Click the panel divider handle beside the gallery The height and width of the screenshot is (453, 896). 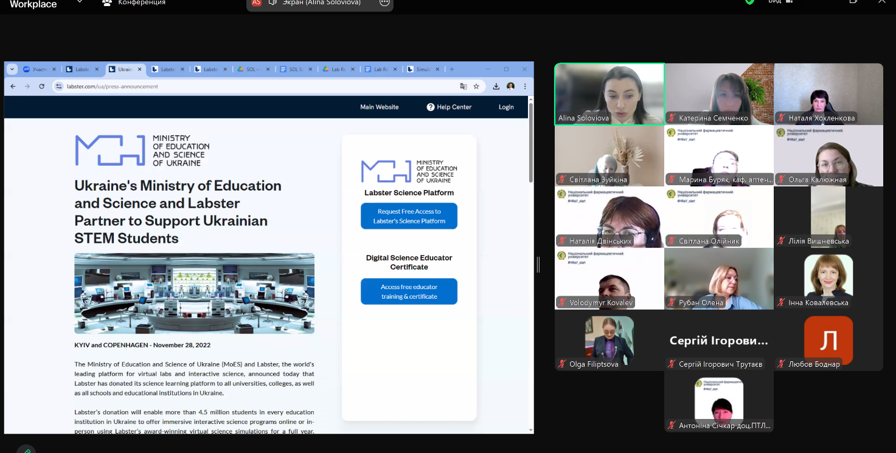coord(538,264)
